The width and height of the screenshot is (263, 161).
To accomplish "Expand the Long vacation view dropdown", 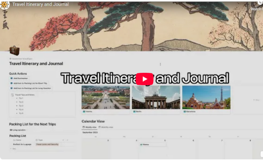I will tap(19, 130).
